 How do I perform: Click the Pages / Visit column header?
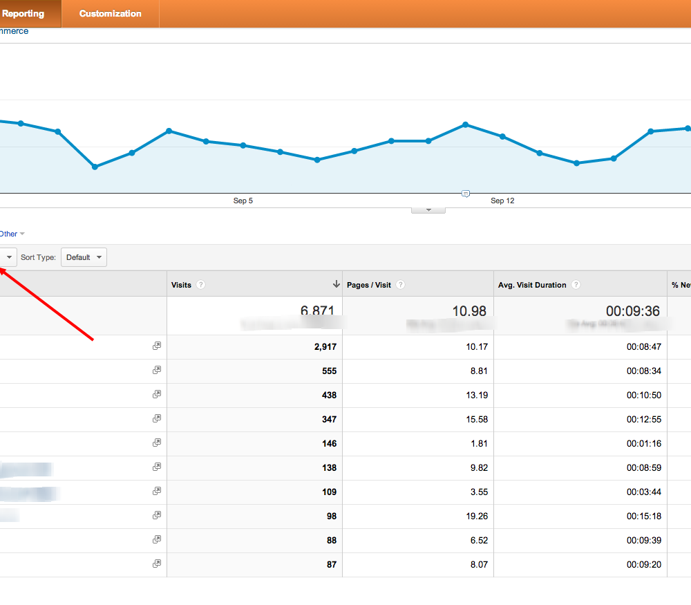(370, 285)
